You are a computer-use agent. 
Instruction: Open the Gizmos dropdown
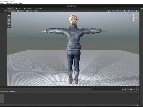point(137,11)
